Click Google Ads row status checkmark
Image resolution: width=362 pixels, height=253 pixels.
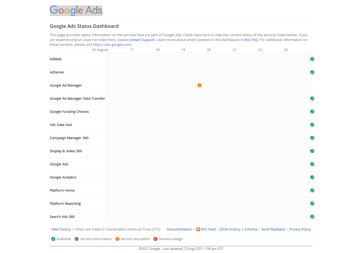[x=312, y=164]
